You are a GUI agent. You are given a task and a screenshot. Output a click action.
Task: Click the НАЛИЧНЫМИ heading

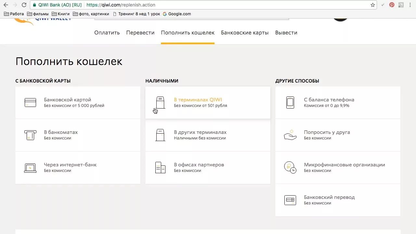[x=162, y=81]
